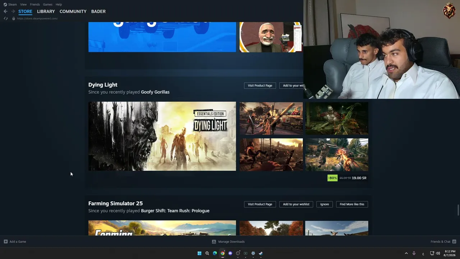Click the Manage Downloads label
This screenshot has width=460, height=259.
[231, 242]
